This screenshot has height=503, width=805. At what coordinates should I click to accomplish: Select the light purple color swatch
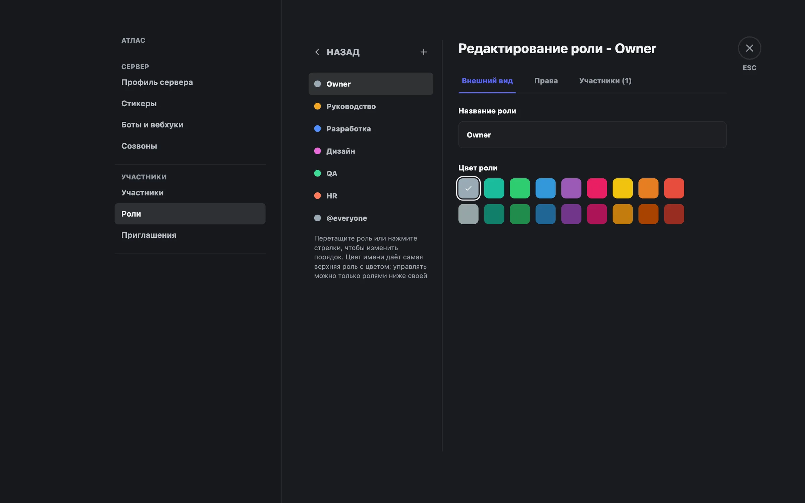tap(571, 188)
